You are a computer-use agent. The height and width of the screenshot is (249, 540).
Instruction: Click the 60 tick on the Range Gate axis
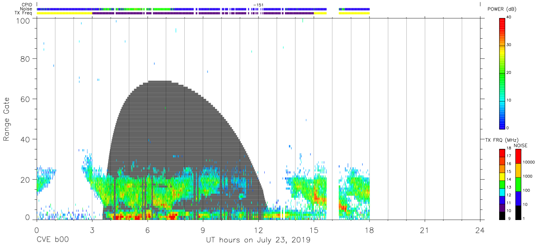point(26,99)
